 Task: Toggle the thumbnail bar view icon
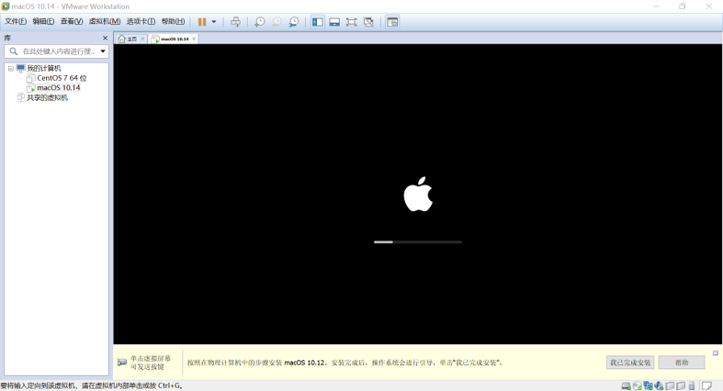334,22
